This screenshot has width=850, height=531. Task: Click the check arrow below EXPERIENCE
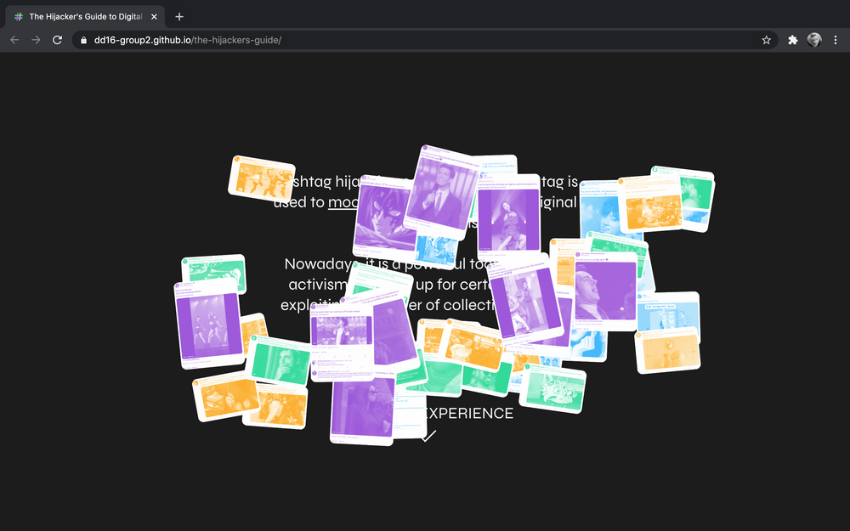pyautogui.click(x=428, y=436)
